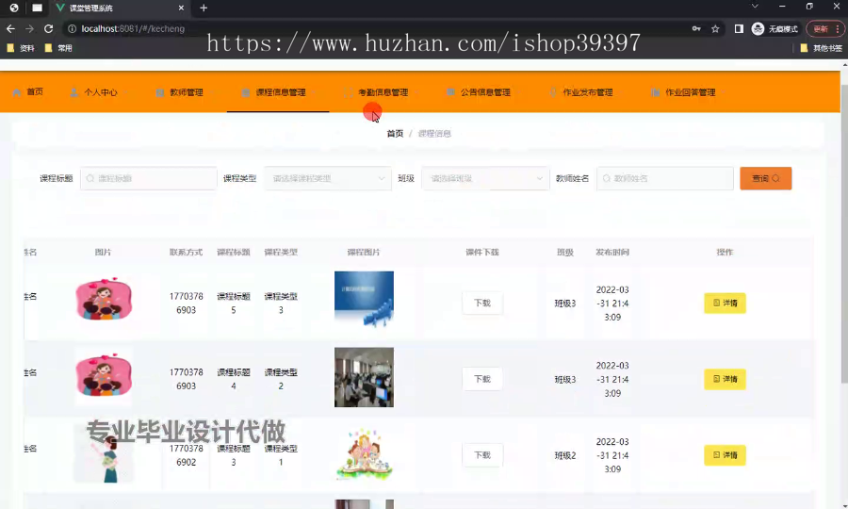Open the 个人中心 menu
Image resolution: width=848 pixels, height=509 pixels.
(99, 92)
